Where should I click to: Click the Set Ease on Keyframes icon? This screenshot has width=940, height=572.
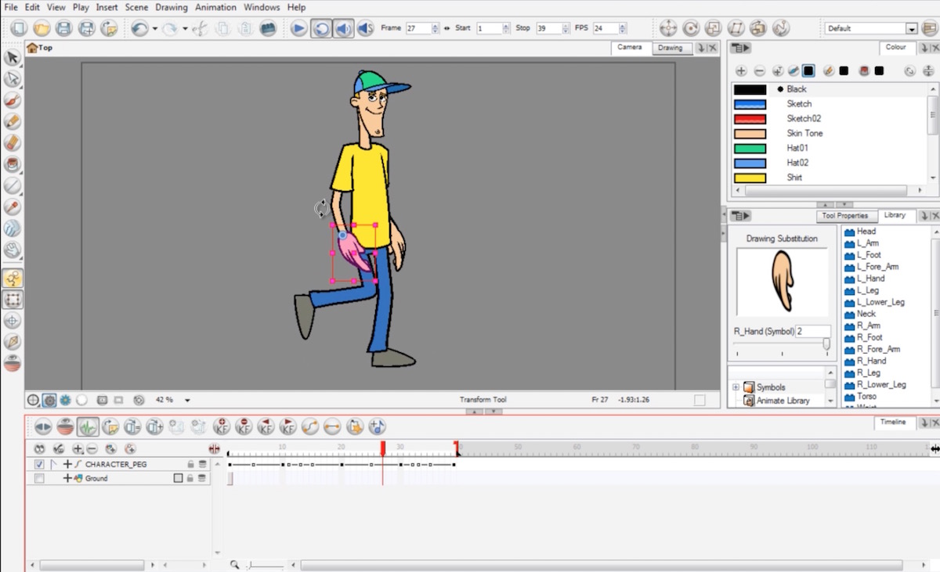tap(310, 426)
